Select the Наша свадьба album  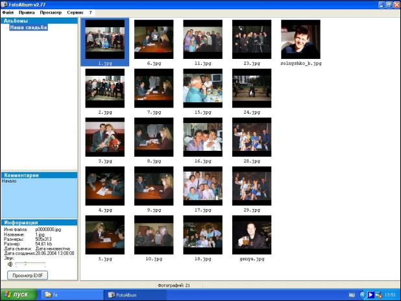29,28
